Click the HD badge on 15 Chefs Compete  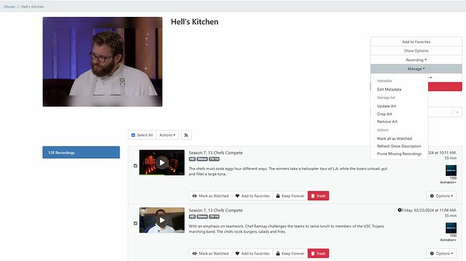coord(192,159)
